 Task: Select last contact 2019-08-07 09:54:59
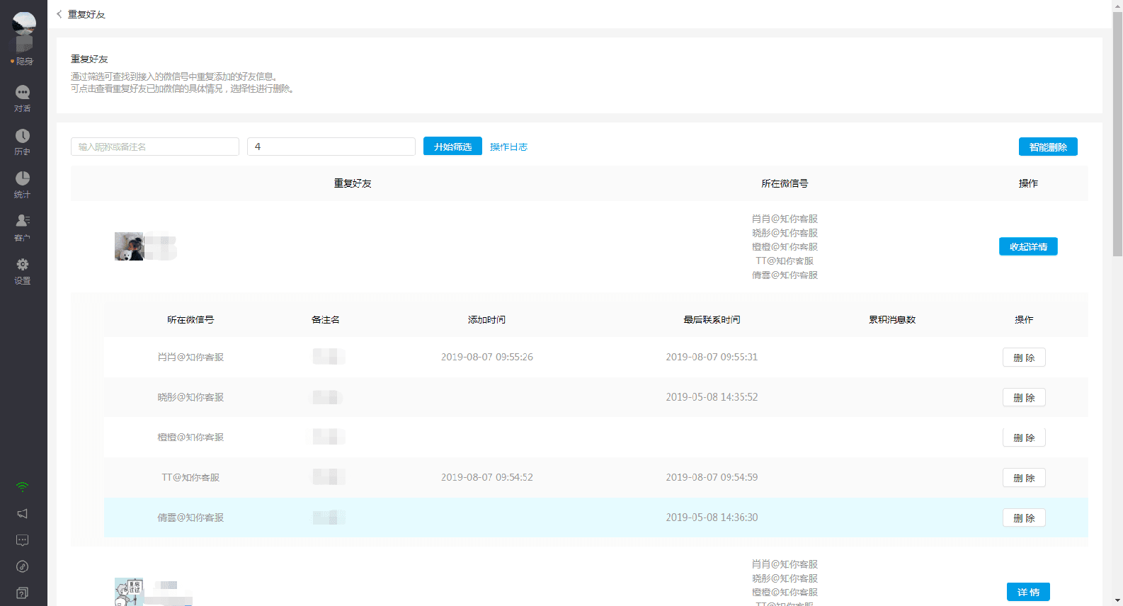tap(712, 477)
